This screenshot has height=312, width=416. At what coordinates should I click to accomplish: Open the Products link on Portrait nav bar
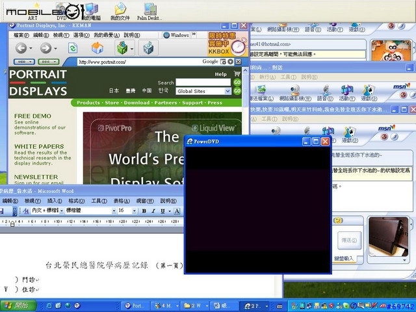pyautogui.click(x=88, y=103)
